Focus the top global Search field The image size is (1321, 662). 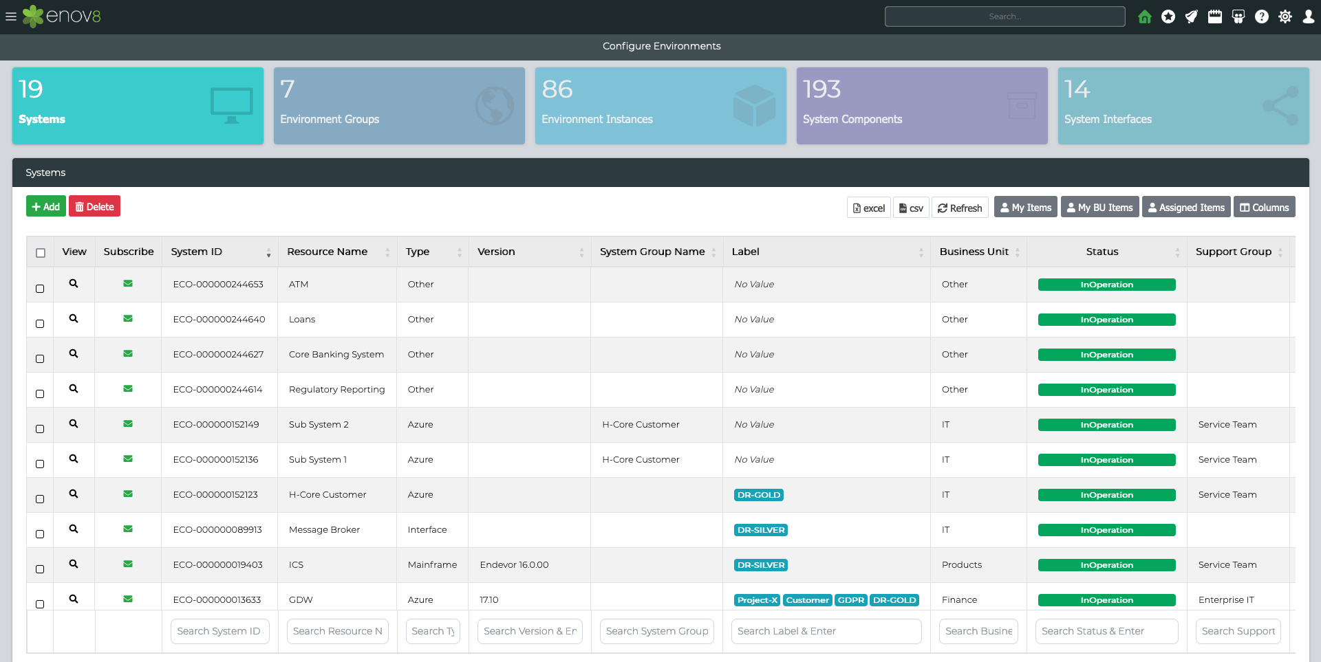pyautogui.click(x=1005, y=16)
